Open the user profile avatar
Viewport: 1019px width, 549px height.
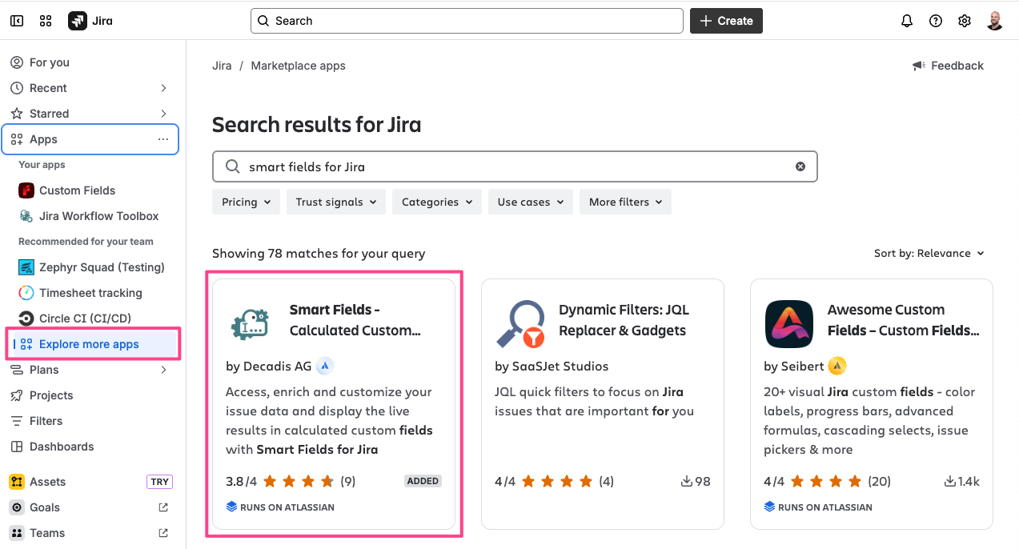pos(995,21)
